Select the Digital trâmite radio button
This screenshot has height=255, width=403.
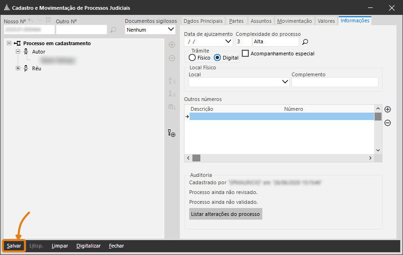tap(218, 58)
